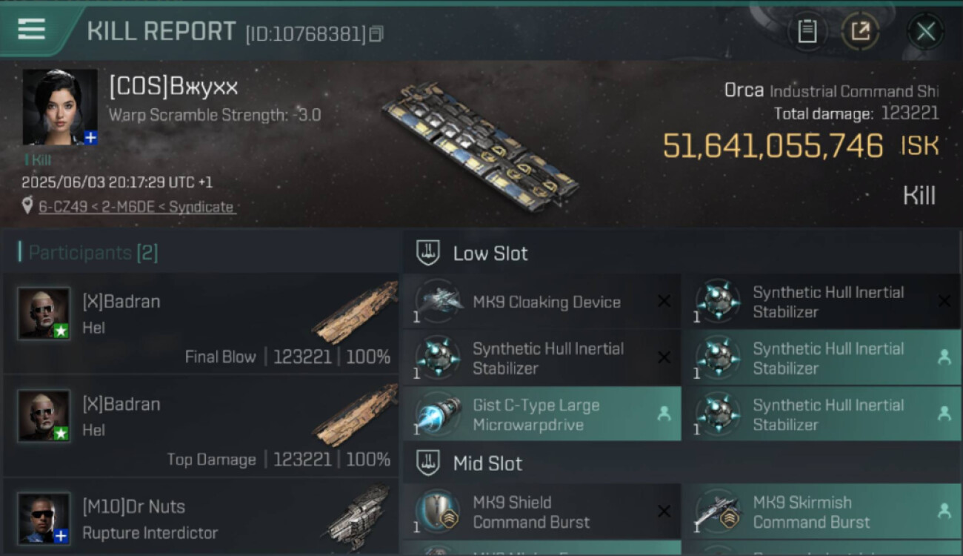Click the Mid Slot section header

pyautogui.click(x=487, y=464)
